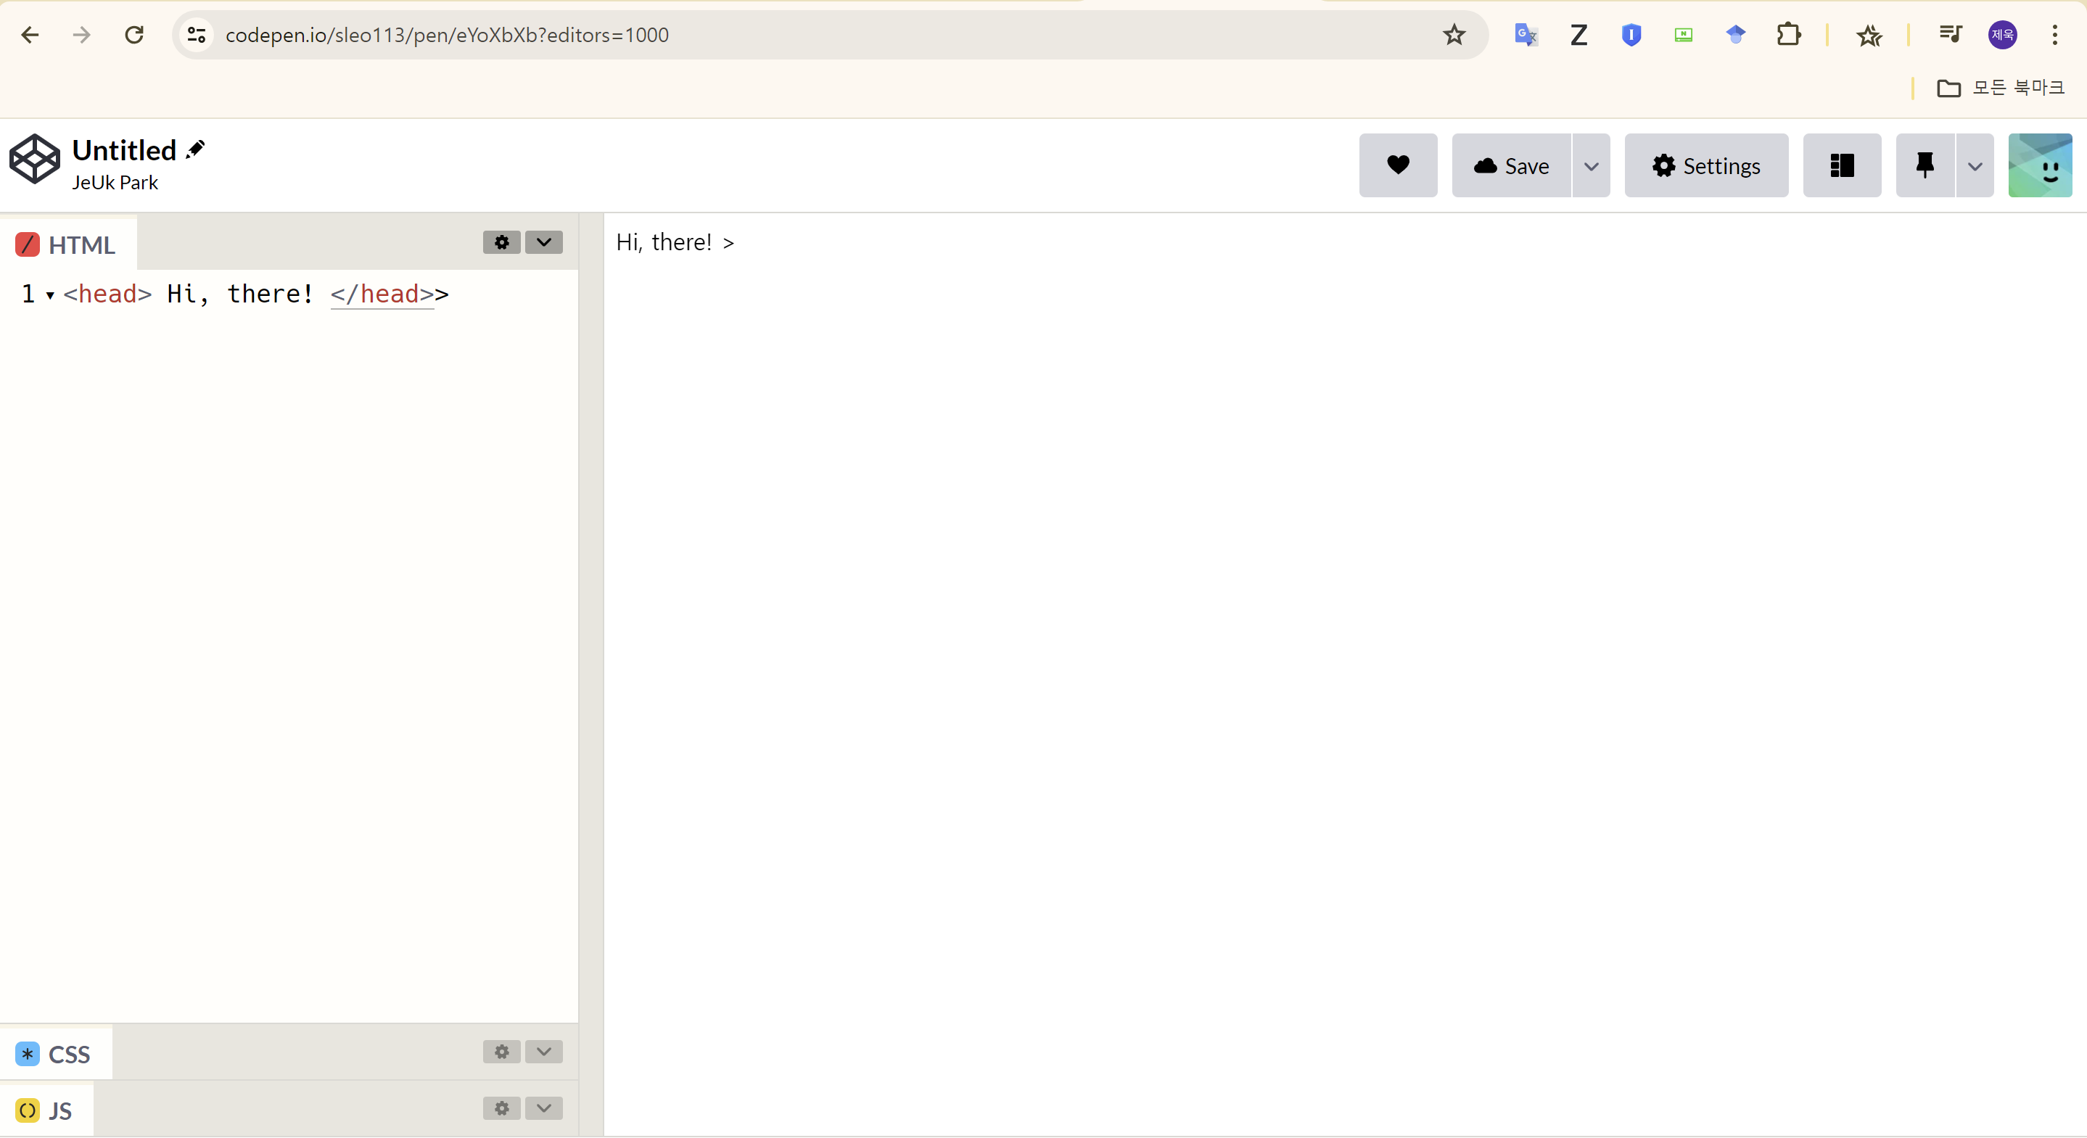
Task: Bookmark this page with star icon
Action: click(x=1454, y=35)
